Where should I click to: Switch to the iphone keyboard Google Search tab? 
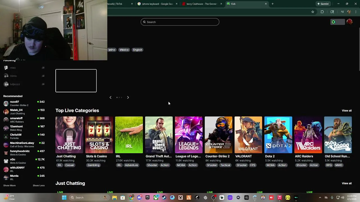tap(157, 4)
